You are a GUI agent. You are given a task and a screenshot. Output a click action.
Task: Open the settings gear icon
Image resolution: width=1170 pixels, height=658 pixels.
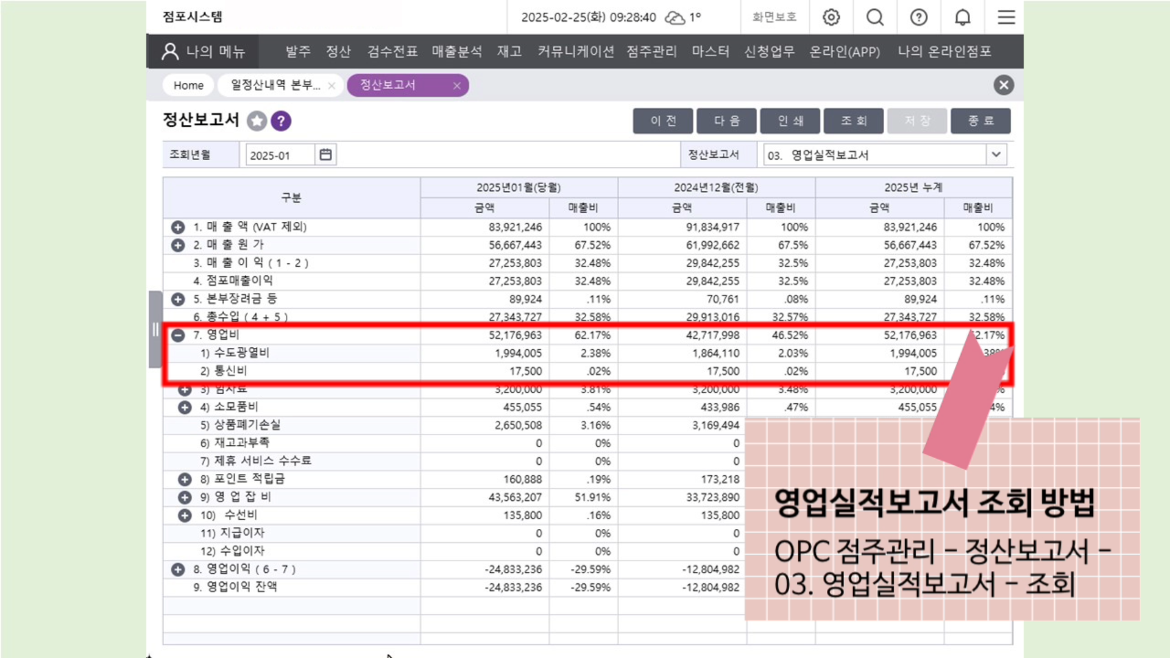[831, 17]
